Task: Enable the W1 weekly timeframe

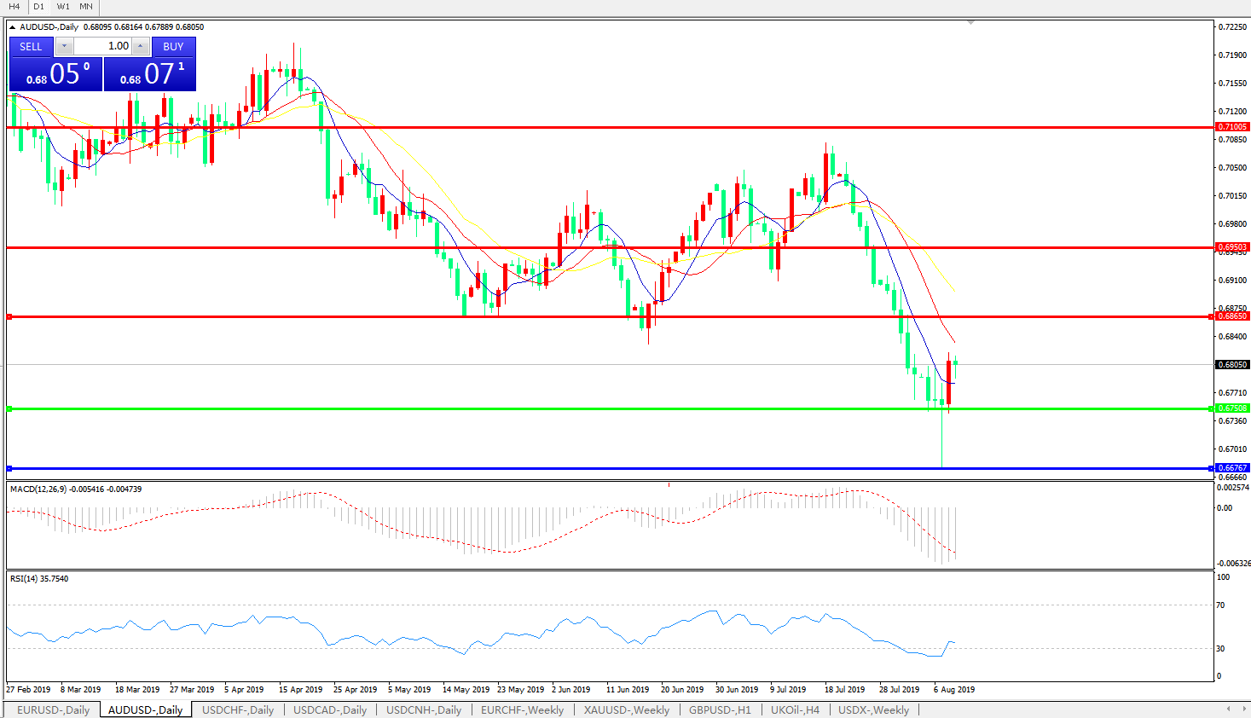Action: tap(63, 6)
